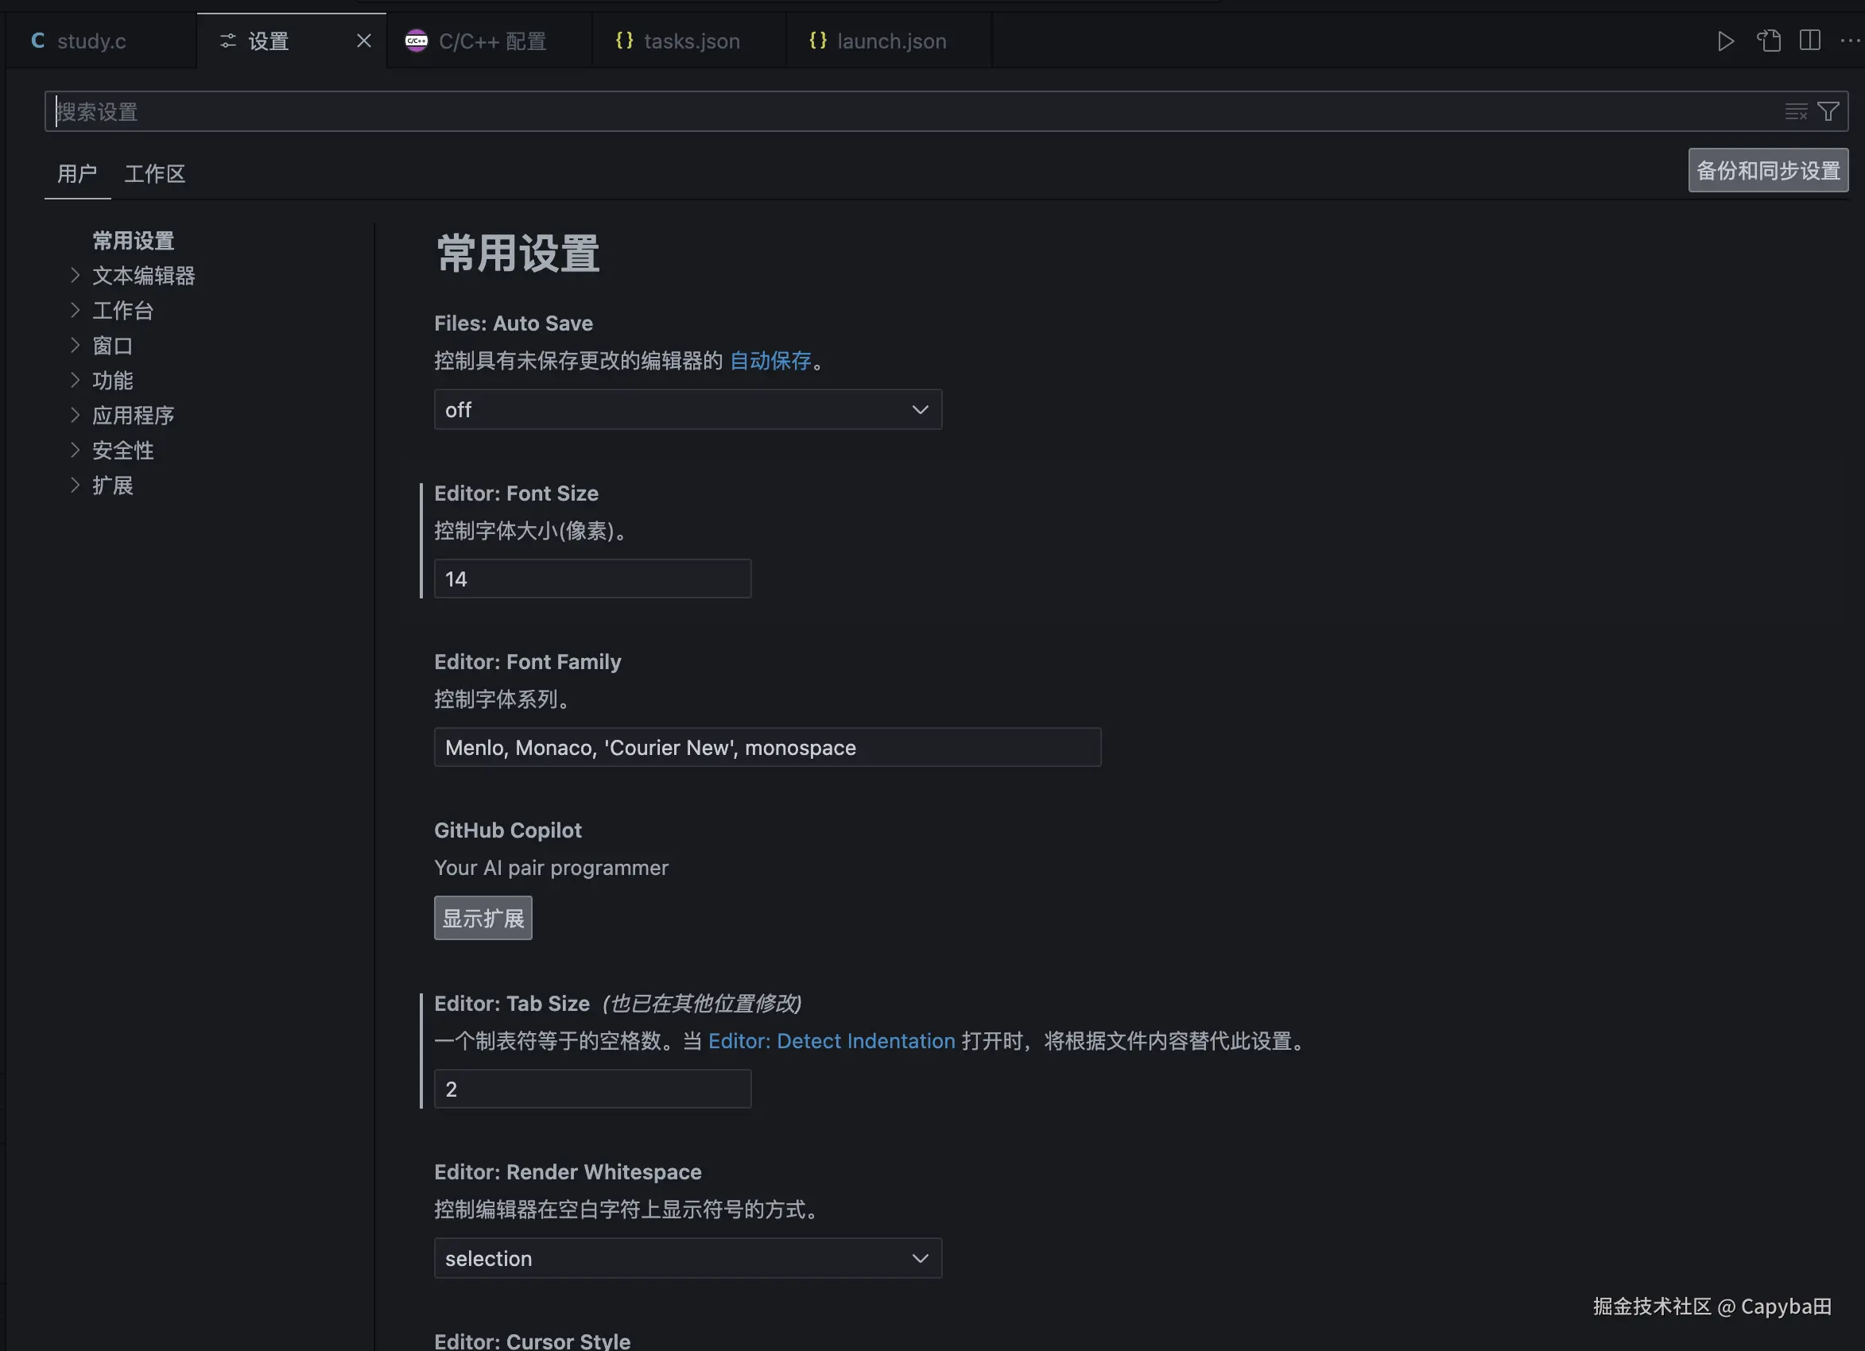Click the split editor icon
This screenshot has width=1865, height=1351.
[1810, 41]
